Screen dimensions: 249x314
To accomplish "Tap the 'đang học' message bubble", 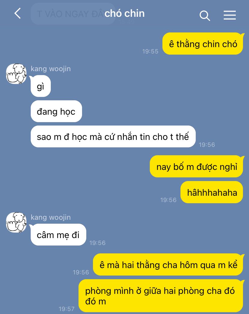I will point(56,111).
